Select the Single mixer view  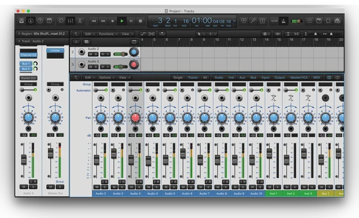point(178,78)
